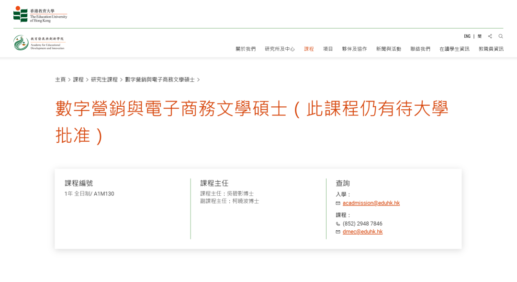Click the Academy for Educational Development logo

pos(39,43)
